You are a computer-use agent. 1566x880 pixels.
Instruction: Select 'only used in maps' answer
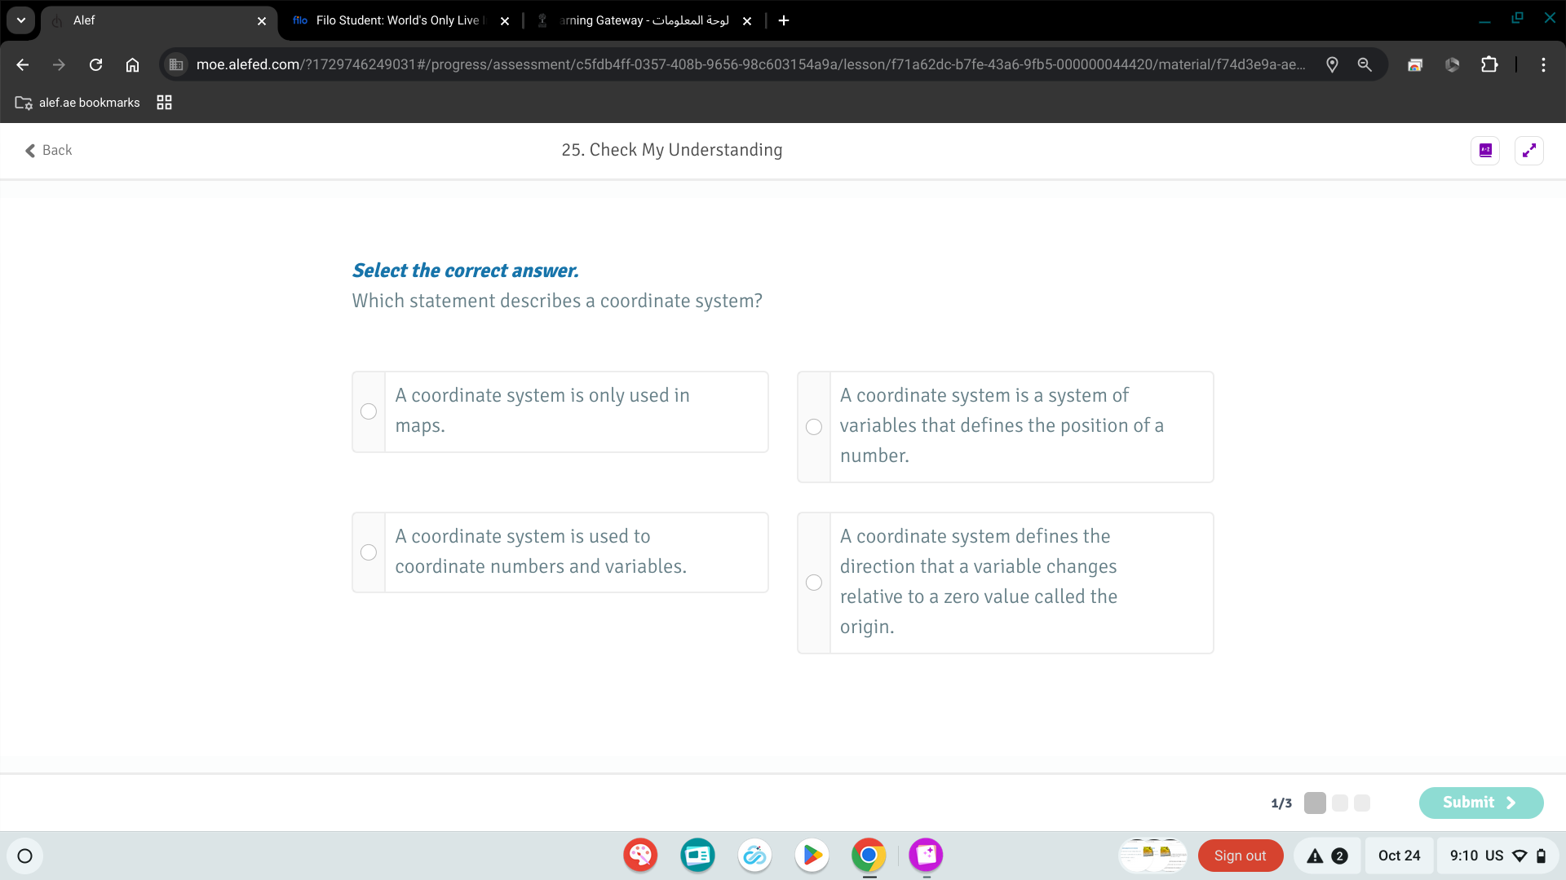pos(369,411)
